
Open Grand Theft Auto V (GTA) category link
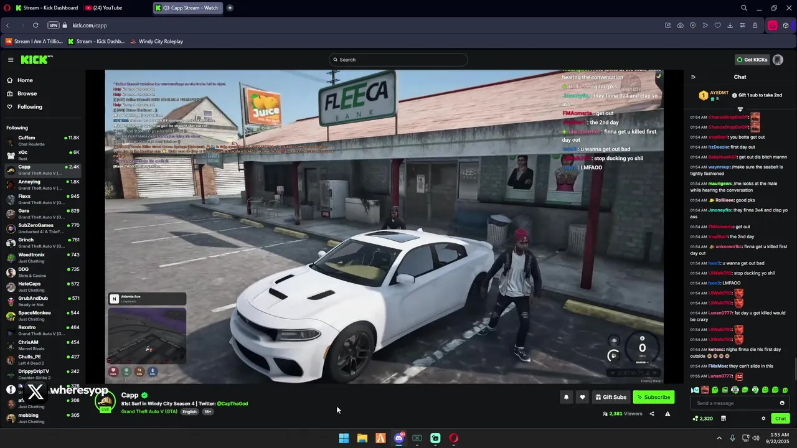149,412
